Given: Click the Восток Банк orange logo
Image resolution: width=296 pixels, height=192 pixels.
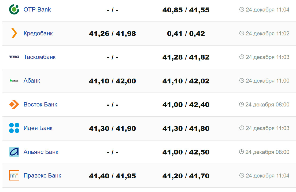Looking at the screenshot, I should [14, 104].
